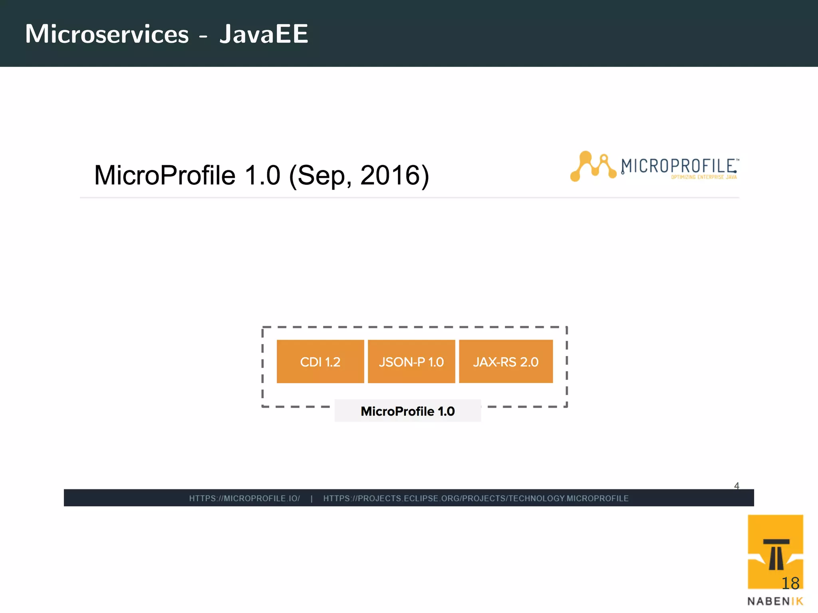Select the JAX-RS 2.0 orange box
Viewport: 818px width, 613px height.
coord(505,362)
